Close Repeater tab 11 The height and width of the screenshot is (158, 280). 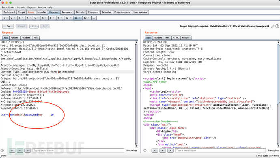point(80,18)
